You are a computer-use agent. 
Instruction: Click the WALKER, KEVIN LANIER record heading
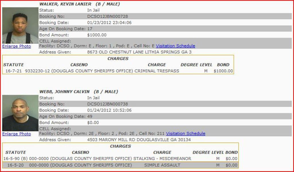[65, 4]
